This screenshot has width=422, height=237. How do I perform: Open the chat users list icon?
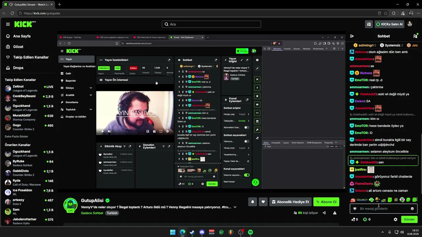coord(415,36)
